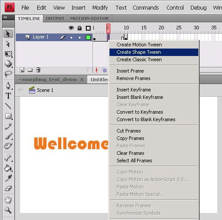Toggle show all layers eye icon
This screenshot has width=222, height=220.
[x=71, y=28]
